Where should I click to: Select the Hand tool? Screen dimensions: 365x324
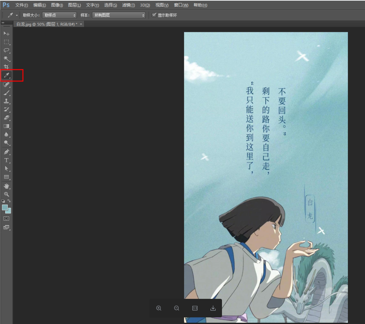point(6,185)
